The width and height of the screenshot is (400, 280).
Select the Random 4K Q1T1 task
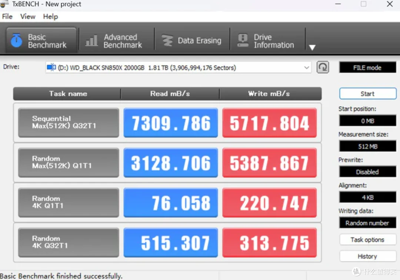tap(69, 203)
